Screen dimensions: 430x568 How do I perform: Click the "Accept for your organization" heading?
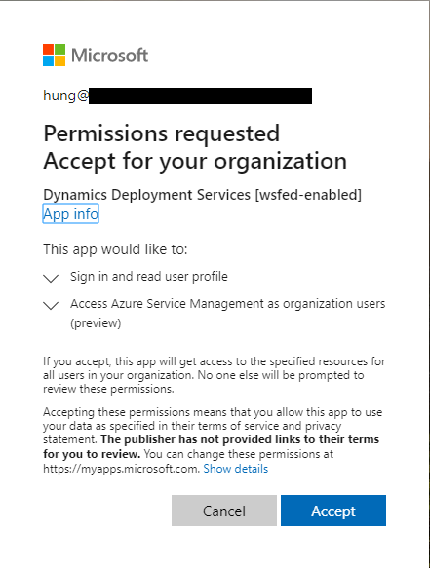coord(195,161)
